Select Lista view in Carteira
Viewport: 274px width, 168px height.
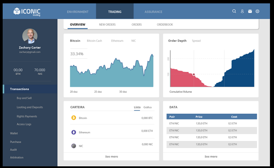coord(137,107)
